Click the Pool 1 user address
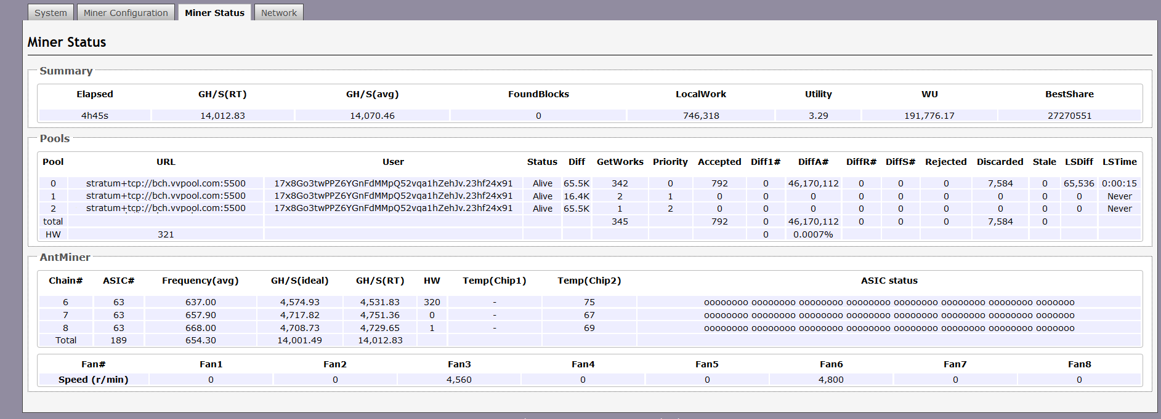The image size is (1161, 419). tap(393, 196)
